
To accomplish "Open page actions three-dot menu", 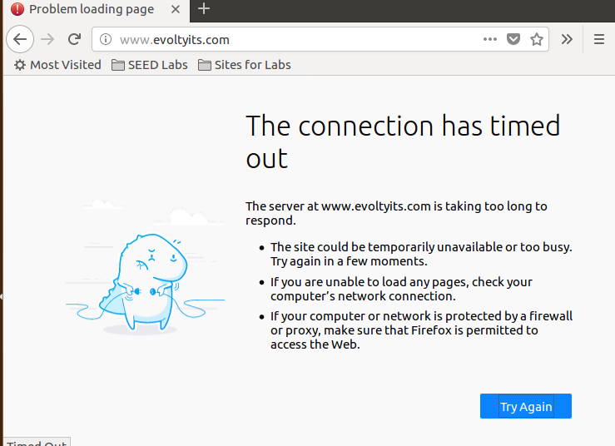I will tap(490, 39).
